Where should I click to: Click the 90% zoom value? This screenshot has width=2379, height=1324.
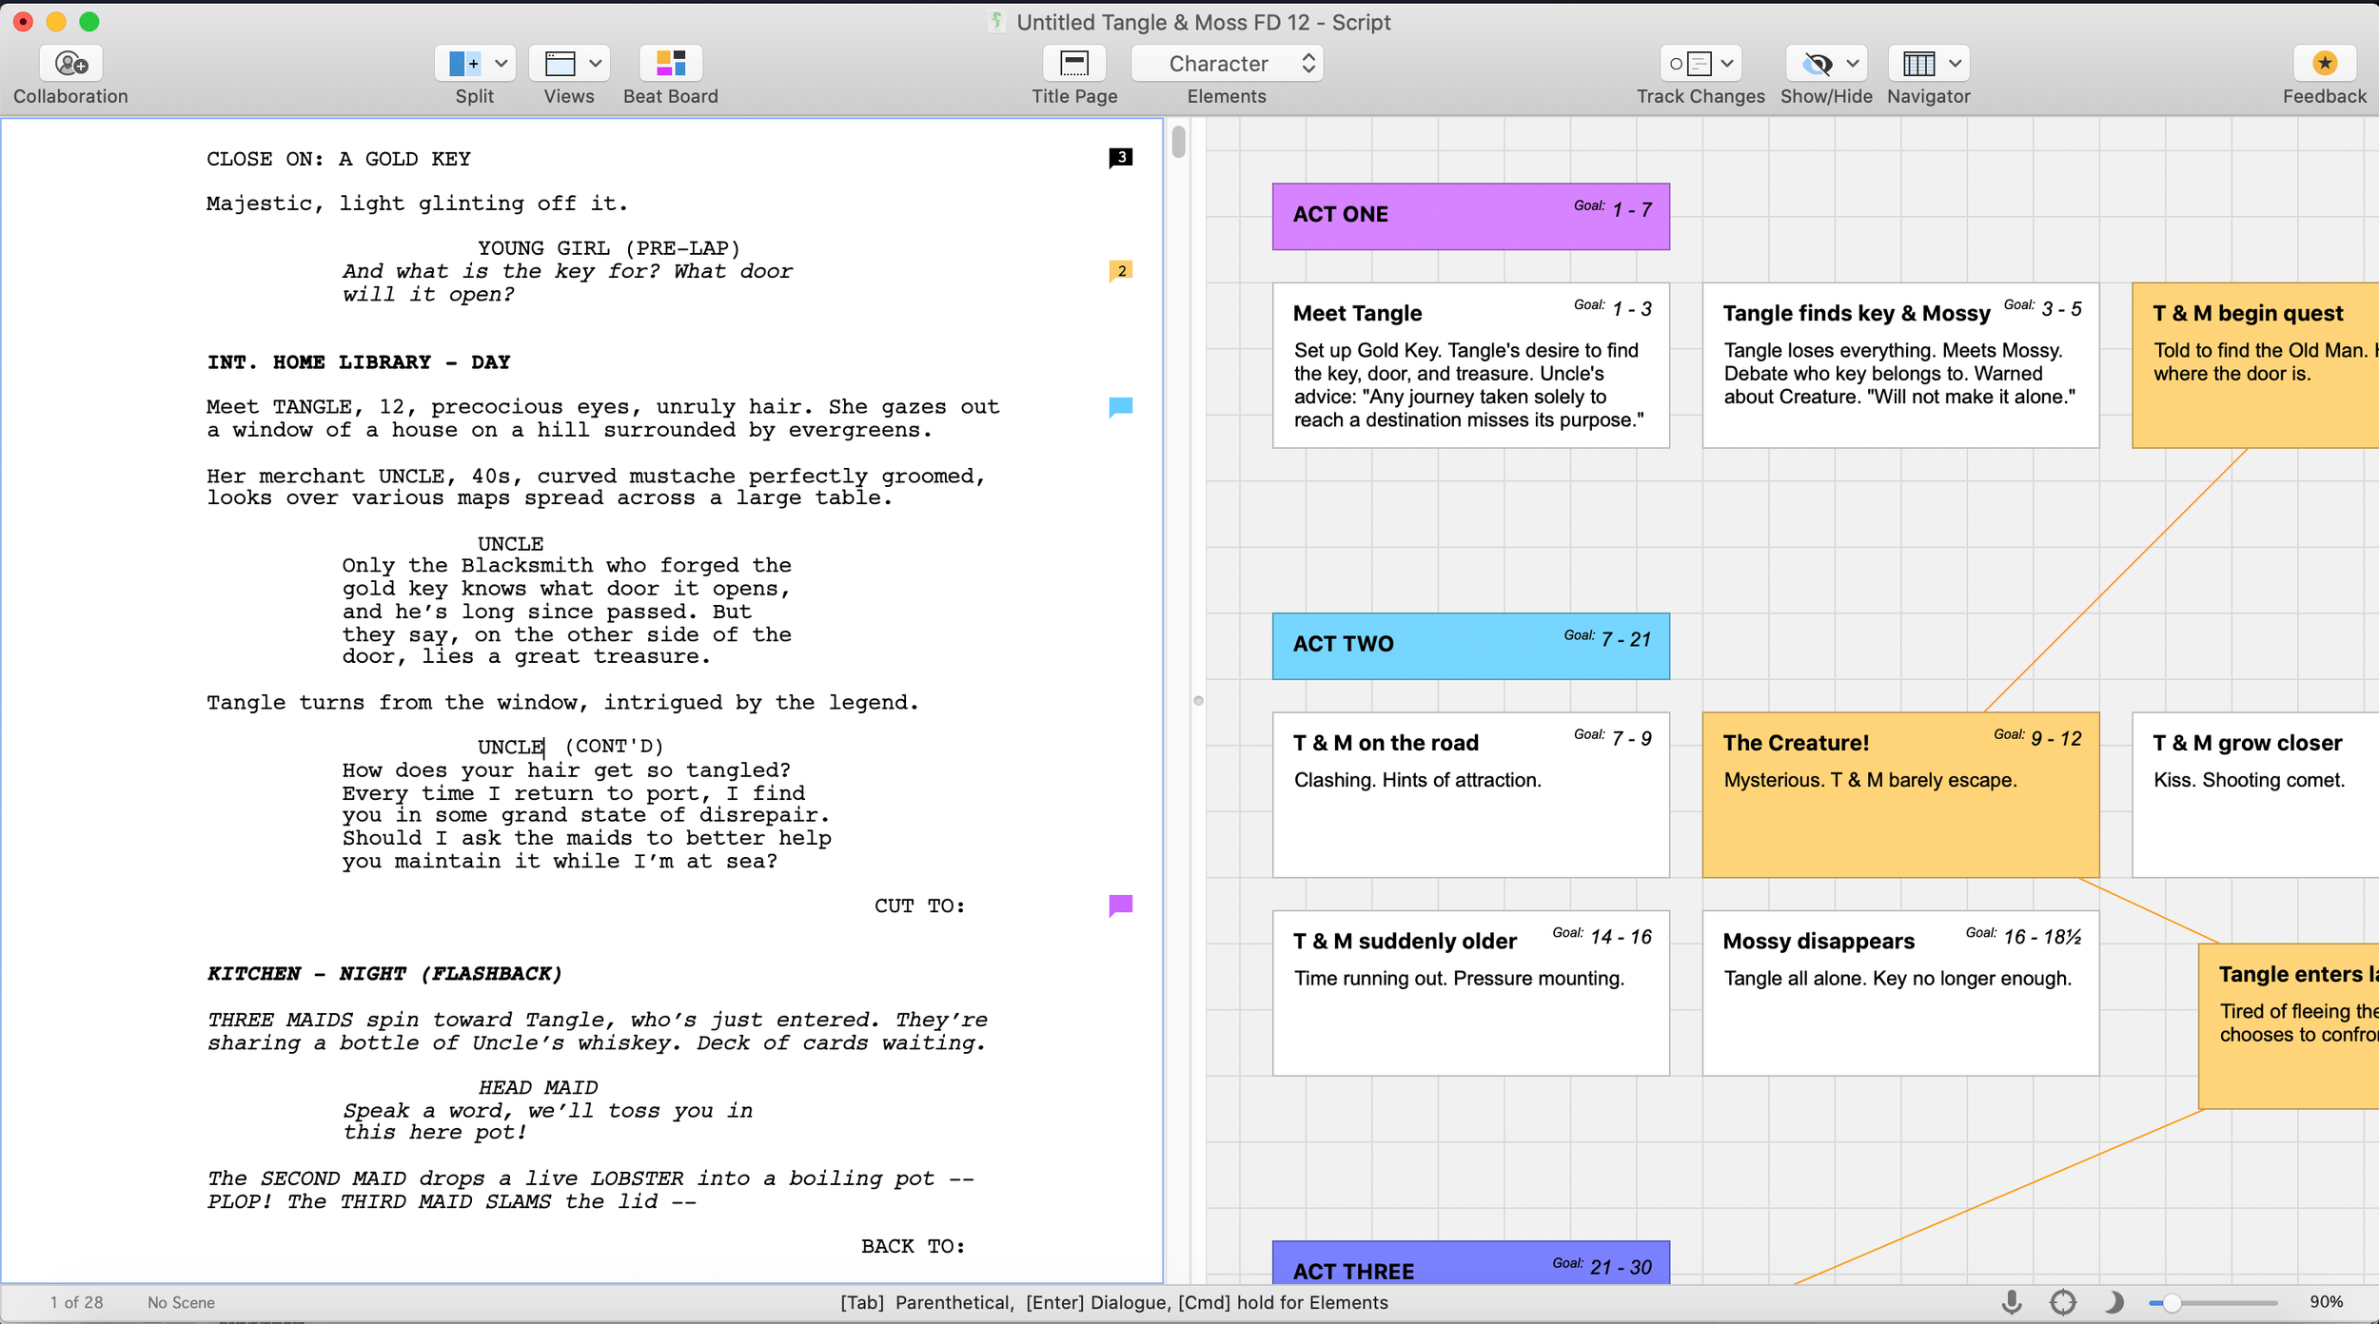pos(2327,1302)
